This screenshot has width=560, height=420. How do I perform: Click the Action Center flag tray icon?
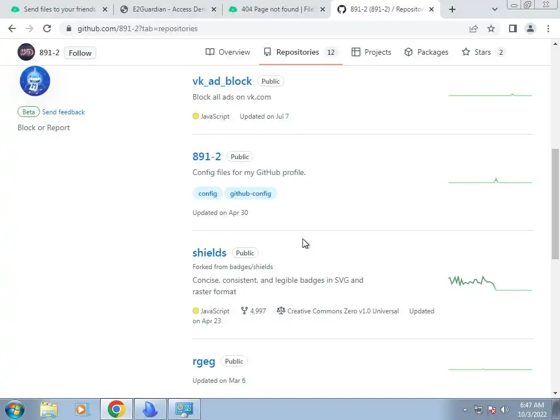point(492,410)
